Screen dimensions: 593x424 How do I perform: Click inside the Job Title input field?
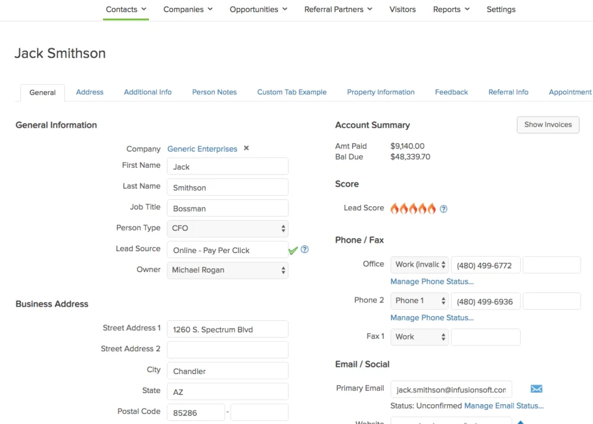[227, 208]
